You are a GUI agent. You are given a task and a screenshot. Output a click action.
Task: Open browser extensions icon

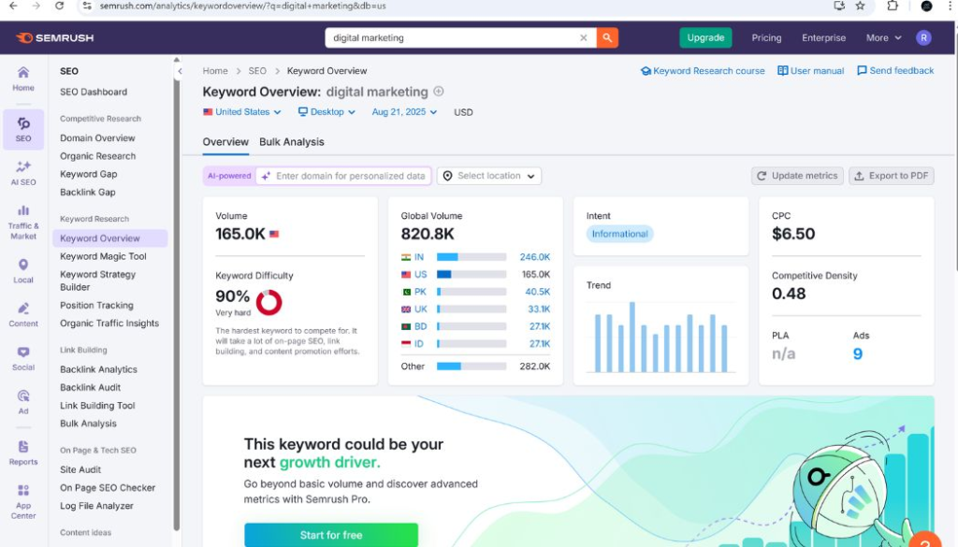[893, 7]
